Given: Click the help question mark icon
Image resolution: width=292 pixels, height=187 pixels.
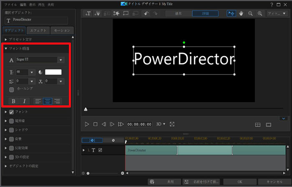Looking at the screenshot, I should tap(272, 5).
